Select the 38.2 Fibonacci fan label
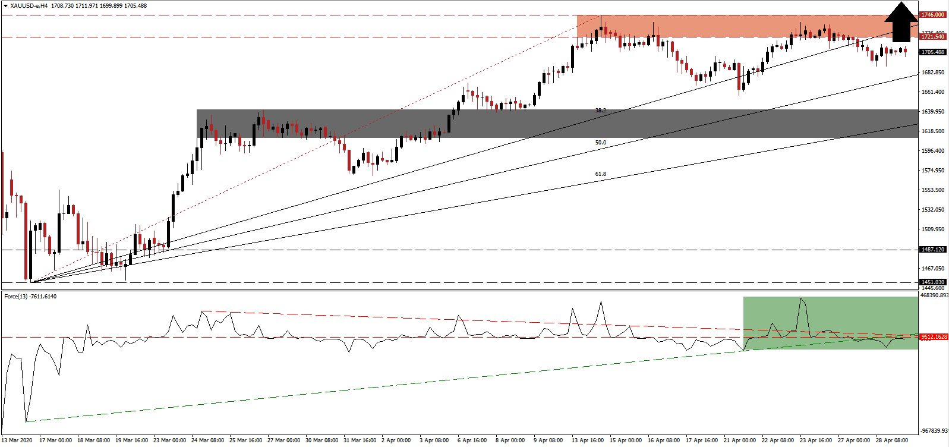The width and height of the screenshot is (949, 447). pyautogui.click(x=601, y=111)
